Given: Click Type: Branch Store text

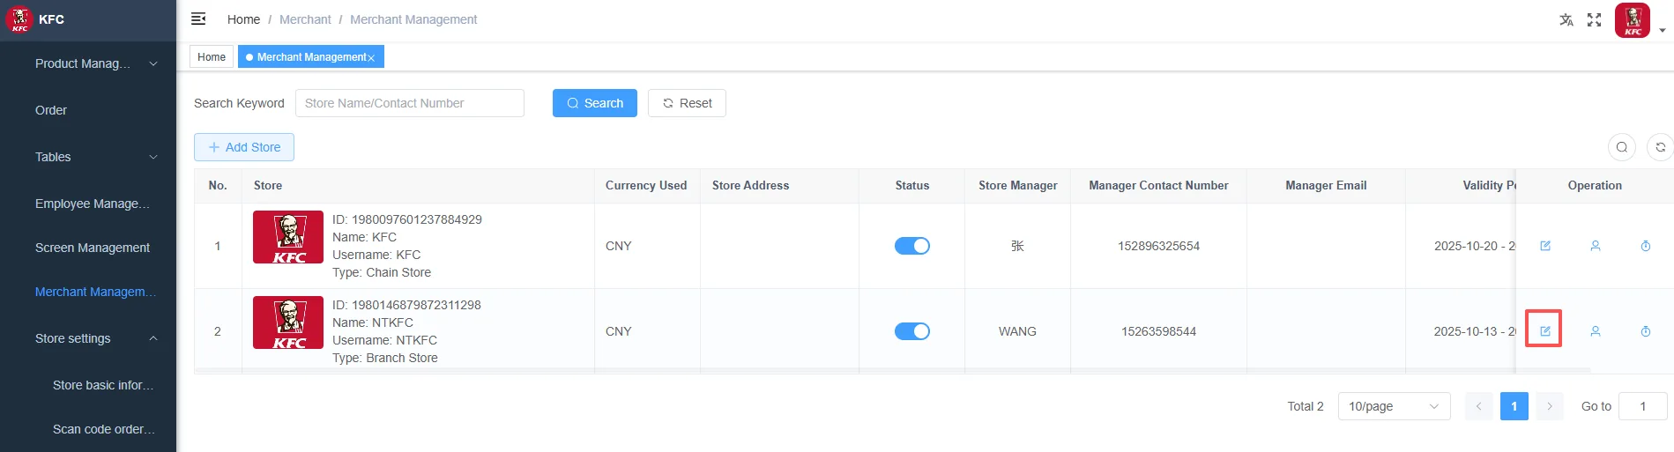Looking at the screenshot, I should coord(385,358).
